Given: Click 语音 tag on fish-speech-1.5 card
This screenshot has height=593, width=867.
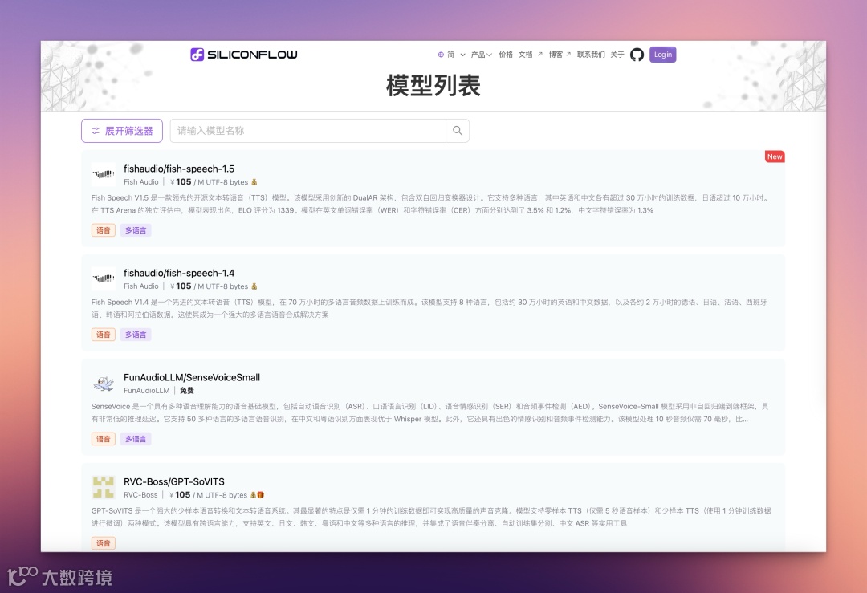Looking at the screenshot, I should coord(104,230).
